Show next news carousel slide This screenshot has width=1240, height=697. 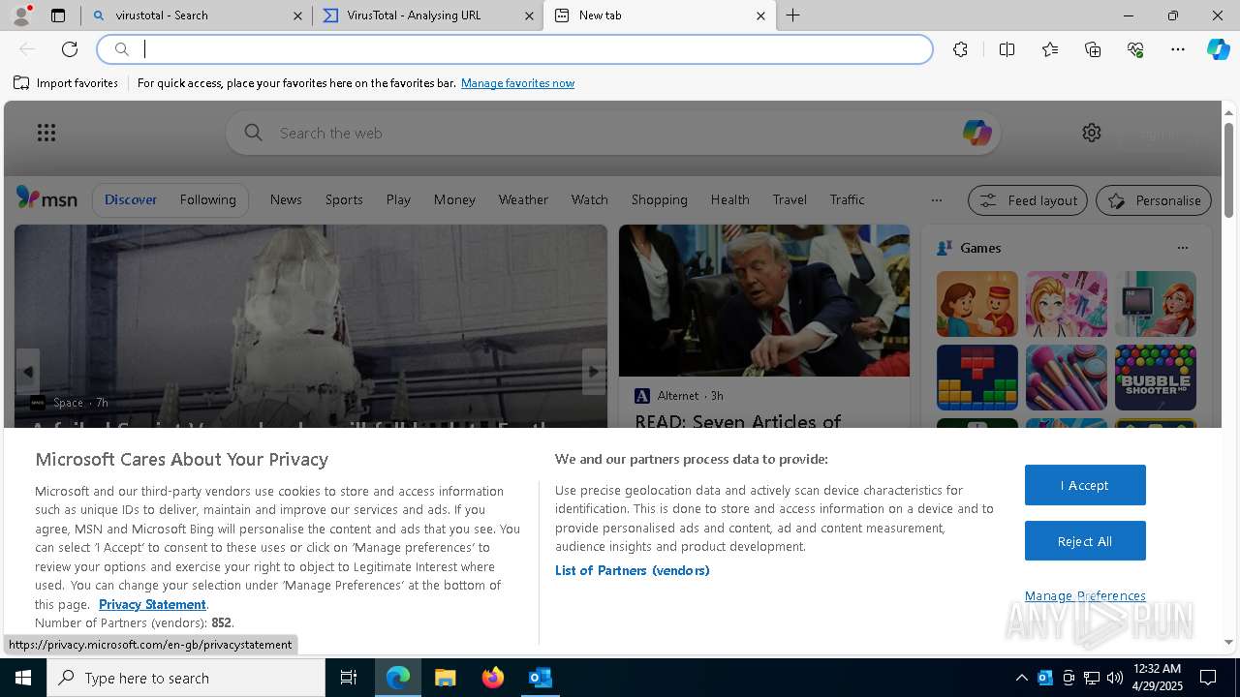(x=593, y=372)
